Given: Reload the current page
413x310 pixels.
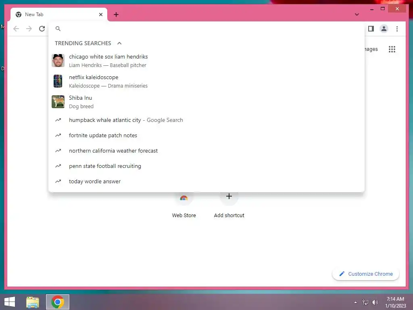Looking at the screenshot, I should [x=42, y=29].
